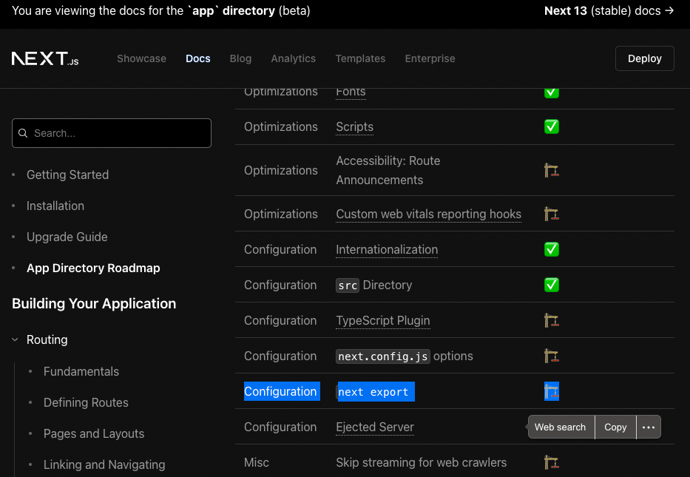This screenshot has width=690, height=477.
Task: Open Linking and Navigating under Routing
Action: (x=104, y=464)
